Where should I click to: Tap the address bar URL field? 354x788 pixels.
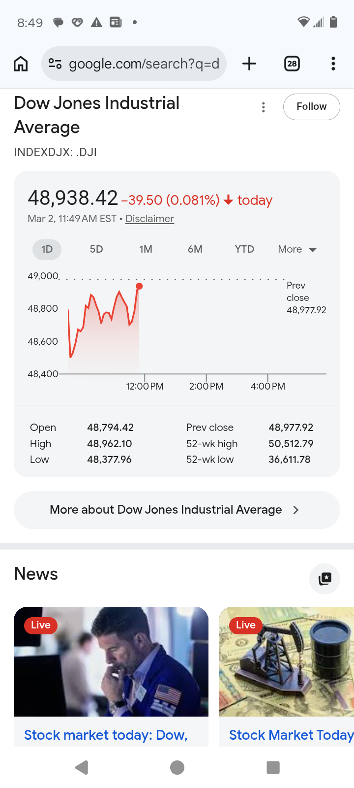pos(144,64)
